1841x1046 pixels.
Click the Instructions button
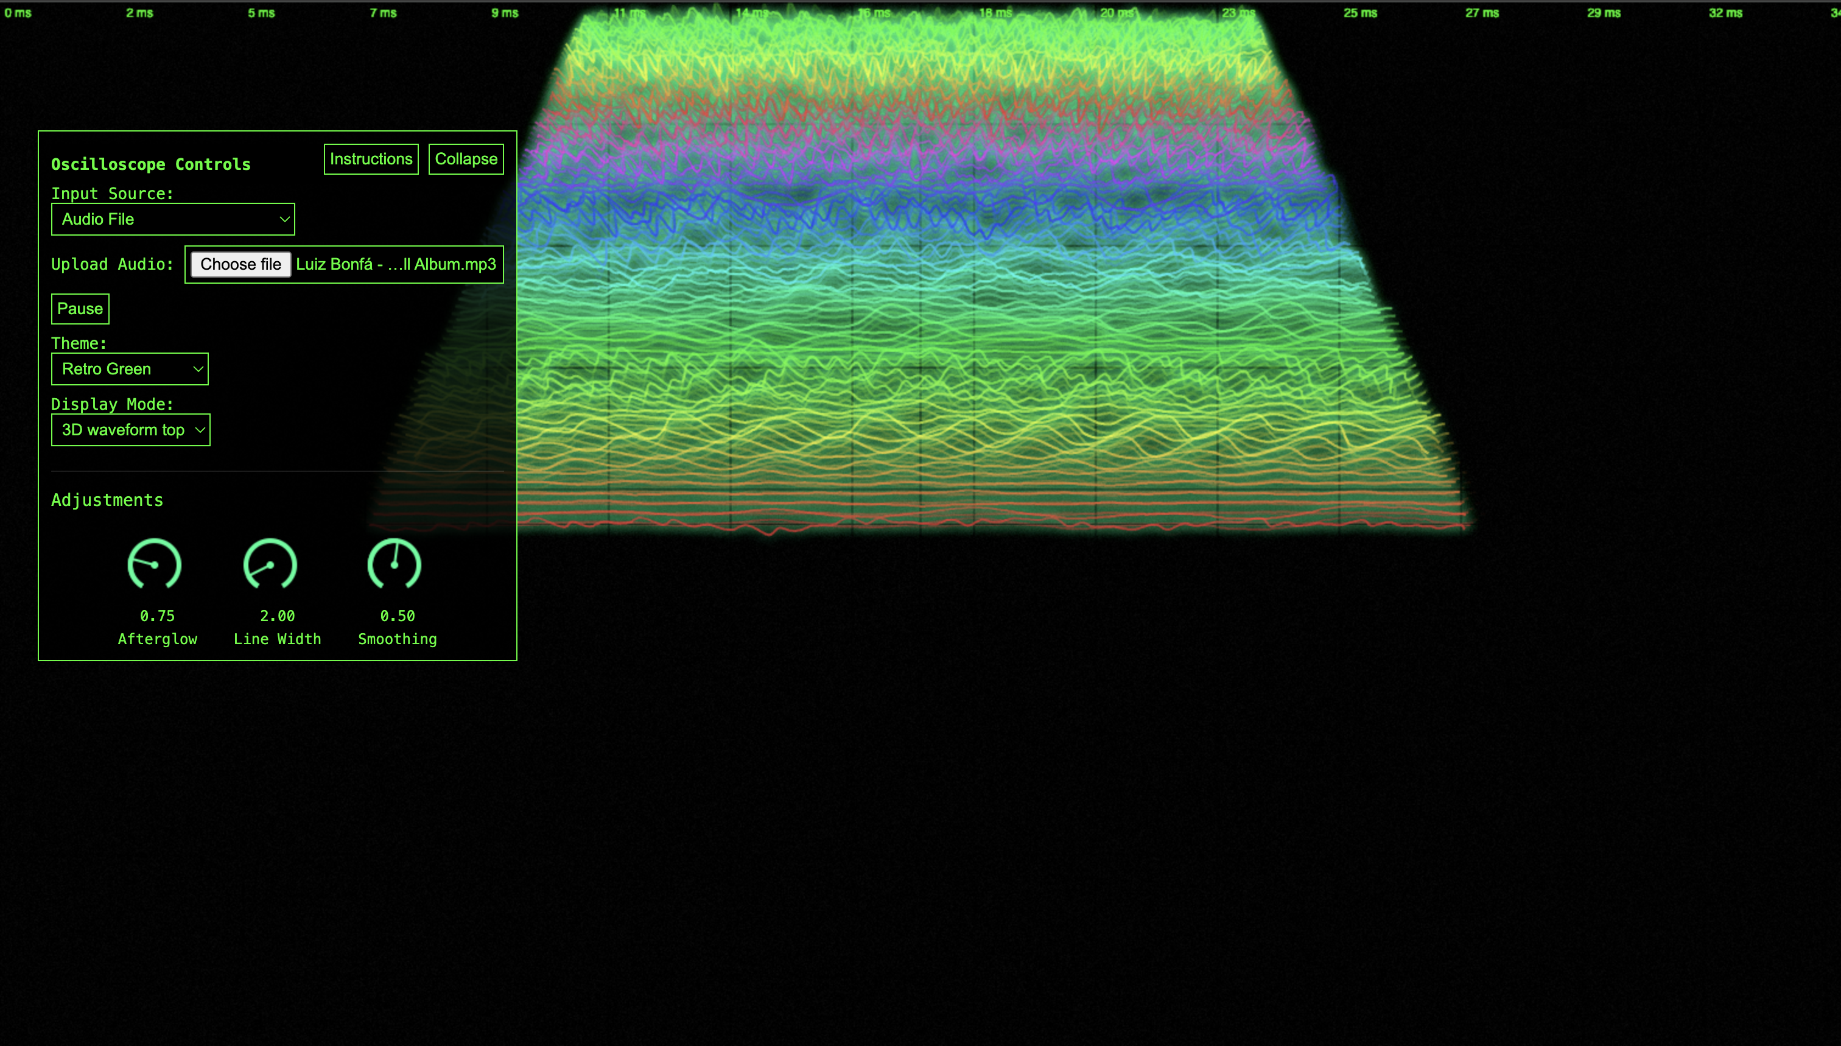point(371,159)
